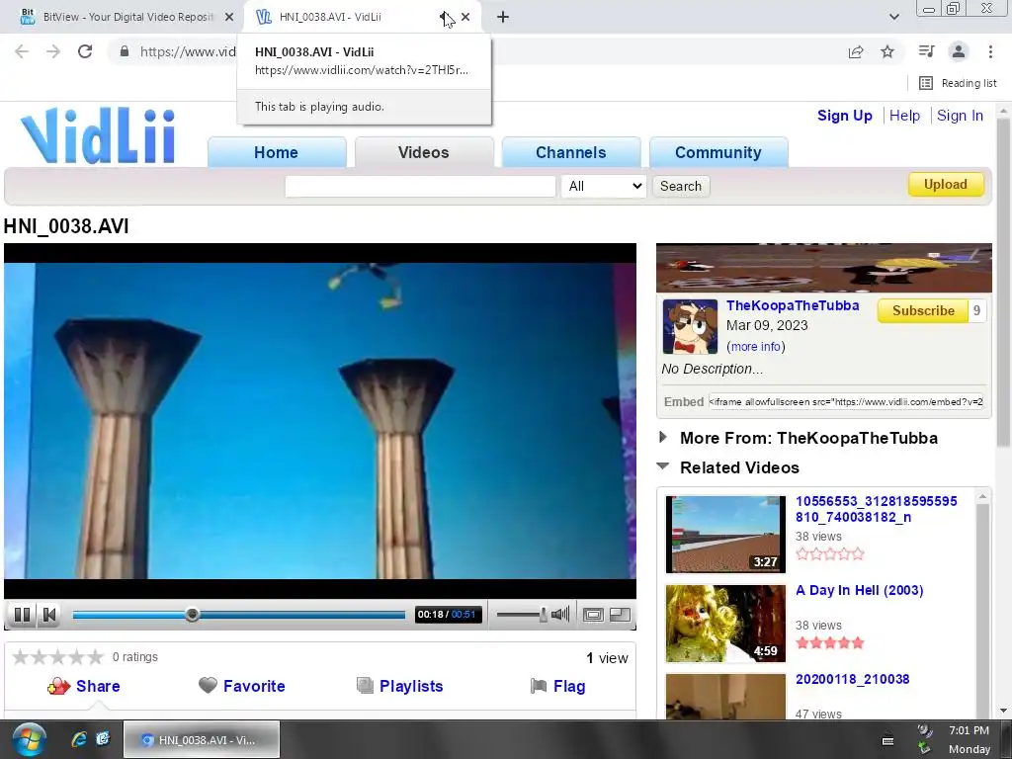1012x759 pixels.
Task: Rate the video five stars
Action: coord(95,657)
